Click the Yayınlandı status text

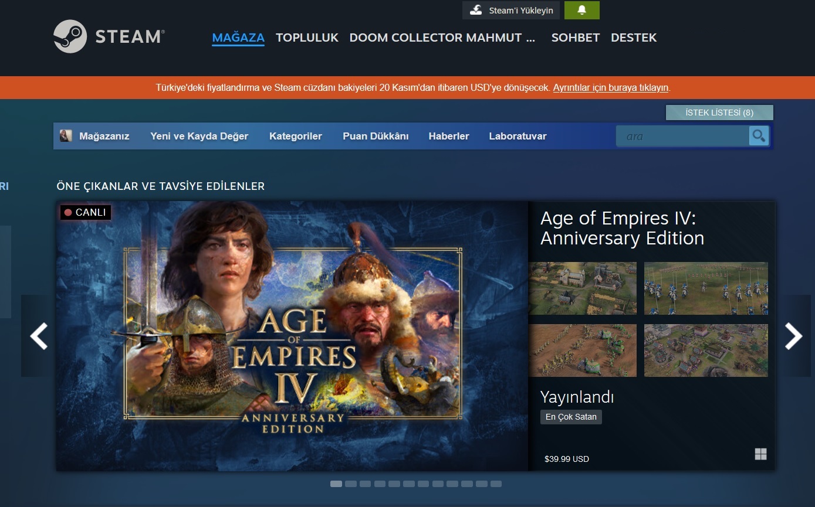577,397
